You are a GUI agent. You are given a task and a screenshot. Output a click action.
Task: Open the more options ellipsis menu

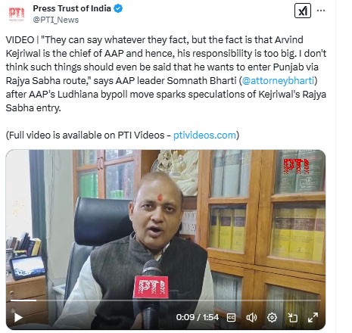tap(321, 11)
